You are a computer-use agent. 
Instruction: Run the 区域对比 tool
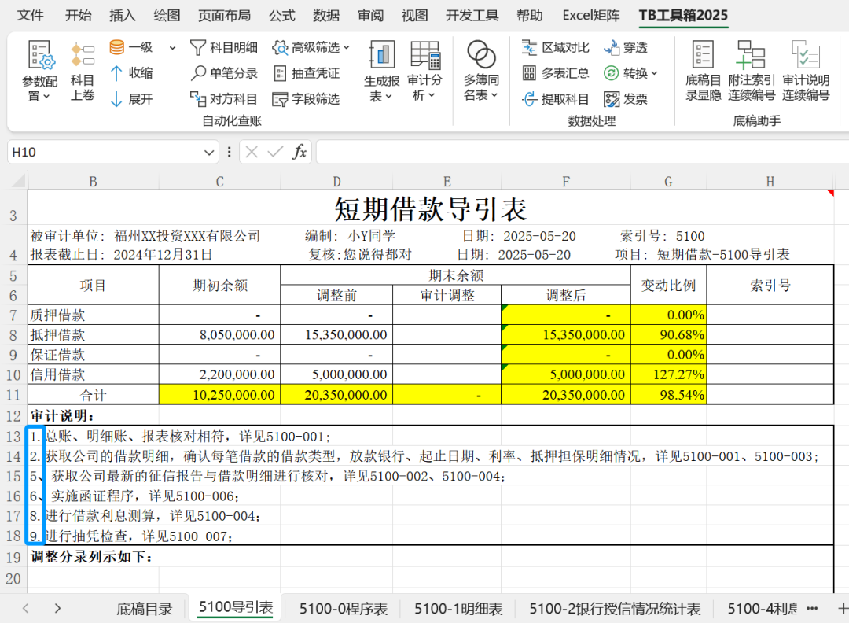click(x=556, y=48)
